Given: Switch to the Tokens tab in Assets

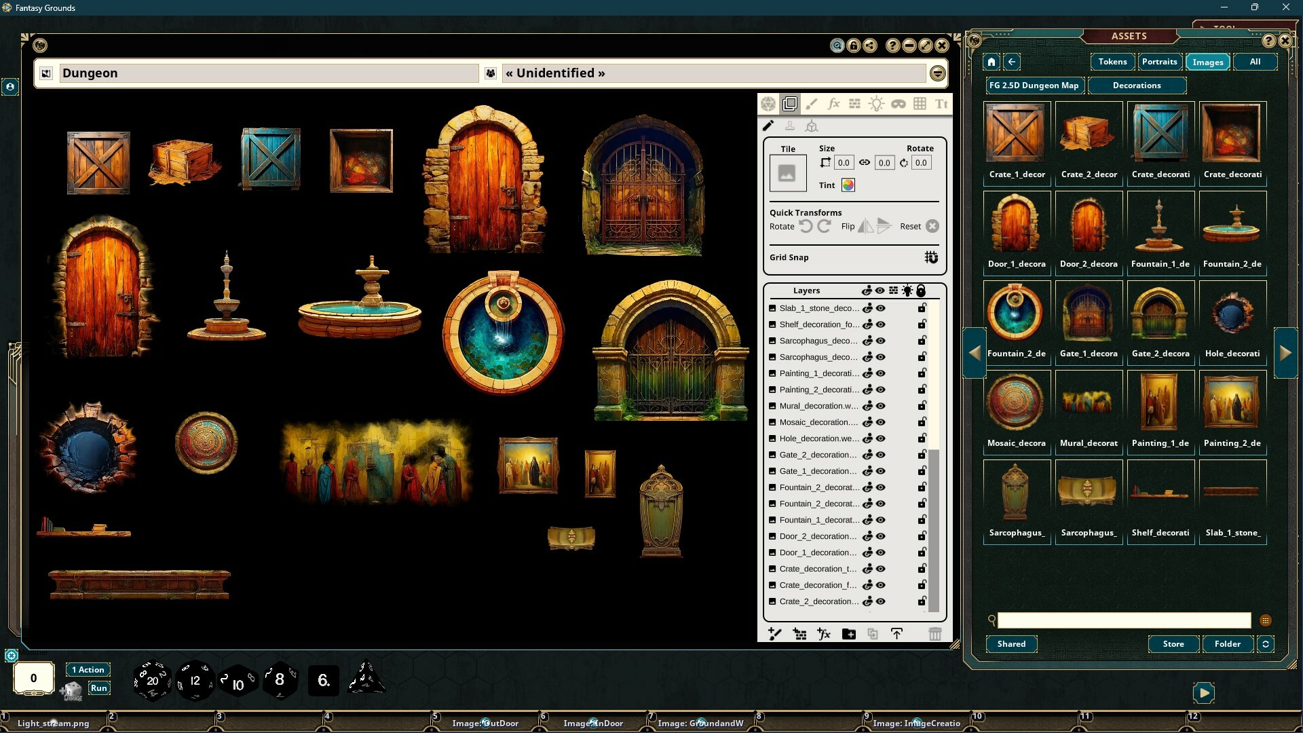Looking at the screenshot, I should point(1112,62).
